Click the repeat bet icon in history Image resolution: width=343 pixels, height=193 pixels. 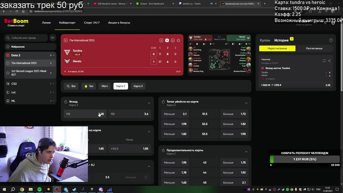pyautogui.click(x=324, y=61)
